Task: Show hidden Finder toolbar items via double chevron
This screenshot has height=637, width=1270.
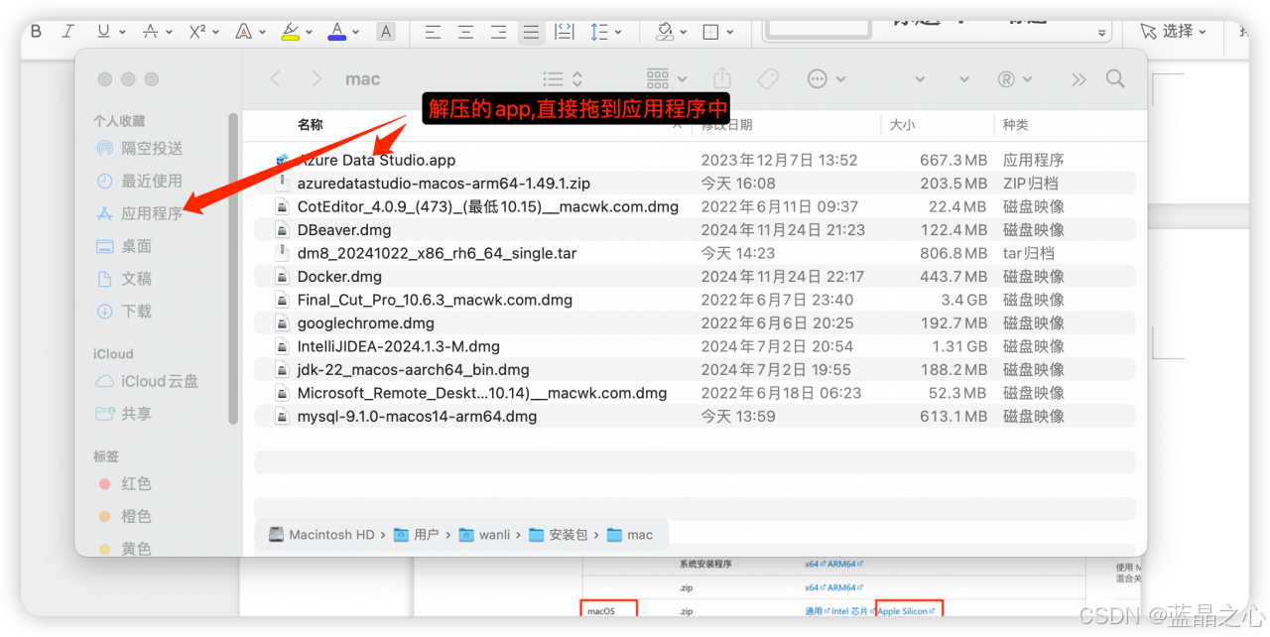Action: click(1079, 79)
